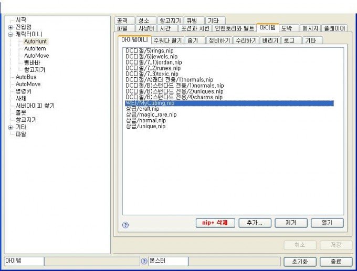Screen dimensions: 357x271
Task: Switch to the 수리하기 sub-tab
Action: (246, 40)
